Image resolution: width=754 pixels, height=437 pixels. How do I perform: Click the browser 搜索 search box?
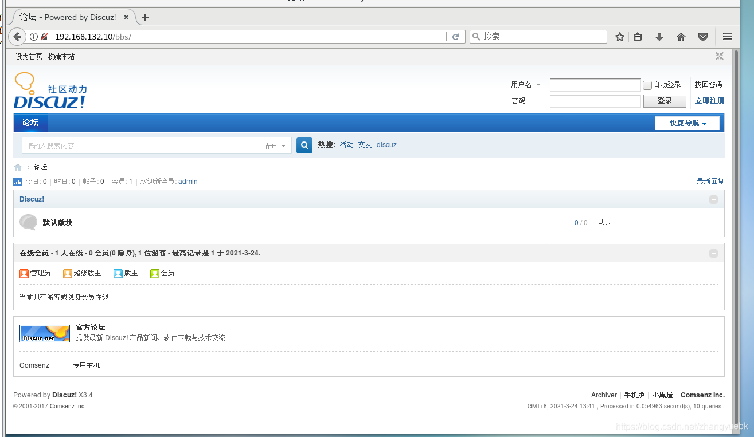tap(538, 37)
